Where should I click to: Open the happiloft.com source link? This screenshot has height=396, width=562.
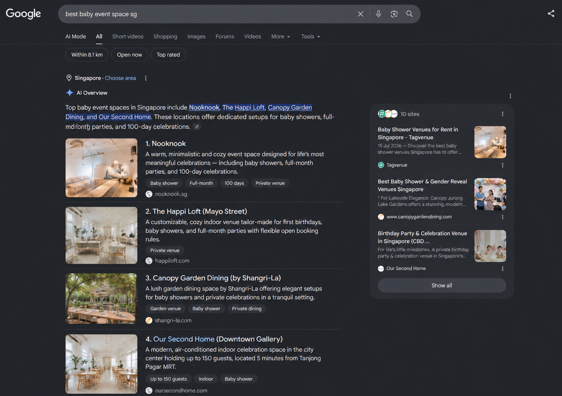[x=172, y=261]
